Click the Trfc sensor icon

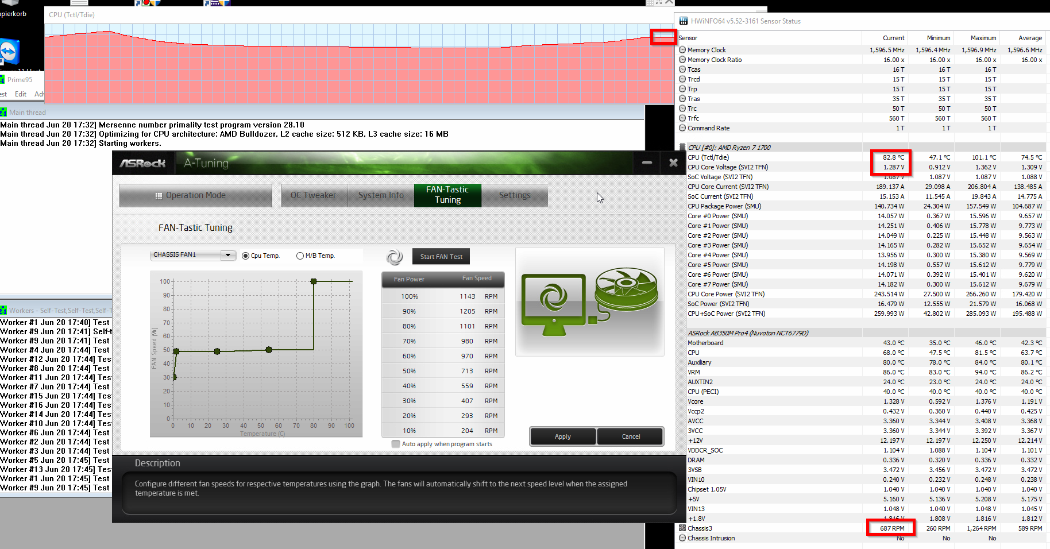tap(682, 118)
